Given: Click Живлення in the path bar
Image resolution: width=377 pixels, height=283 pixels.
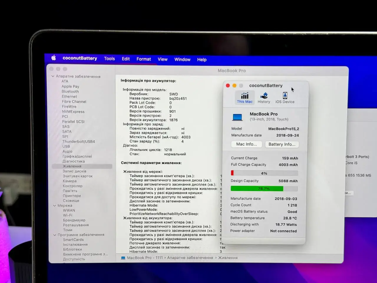Looking at the screenshot, I should point(228,258).
